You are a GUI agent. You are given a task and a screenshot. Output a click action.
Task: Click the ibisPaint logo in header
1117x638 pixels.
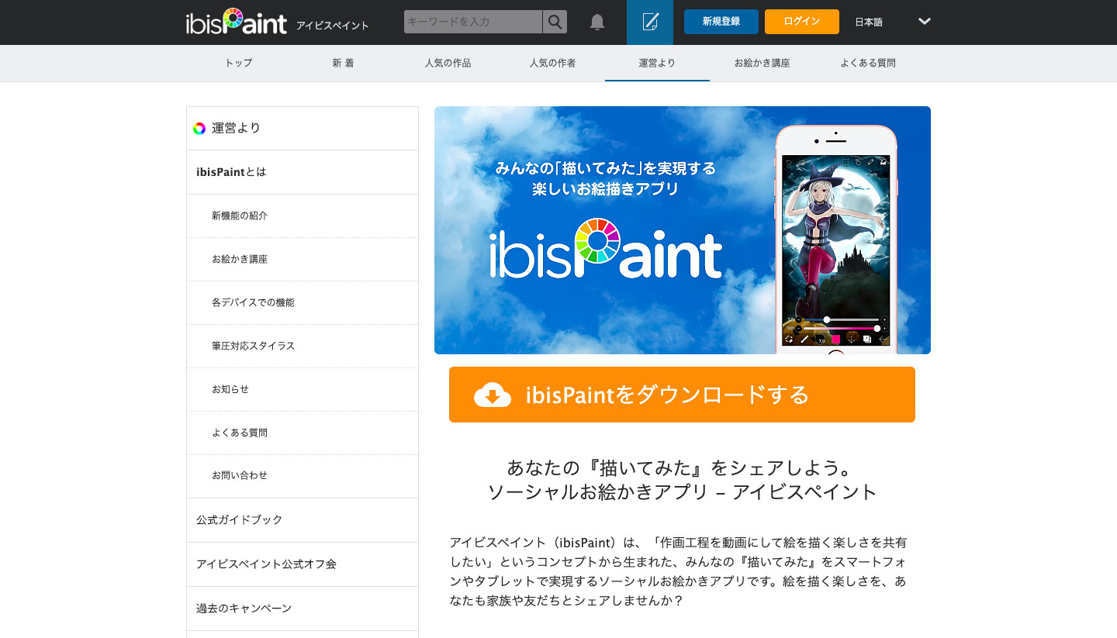coord(237,22)
